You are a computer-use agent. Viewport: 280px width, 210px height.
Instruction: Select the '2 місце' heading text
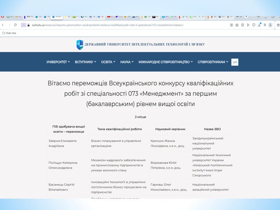click(x=141, y=117)
